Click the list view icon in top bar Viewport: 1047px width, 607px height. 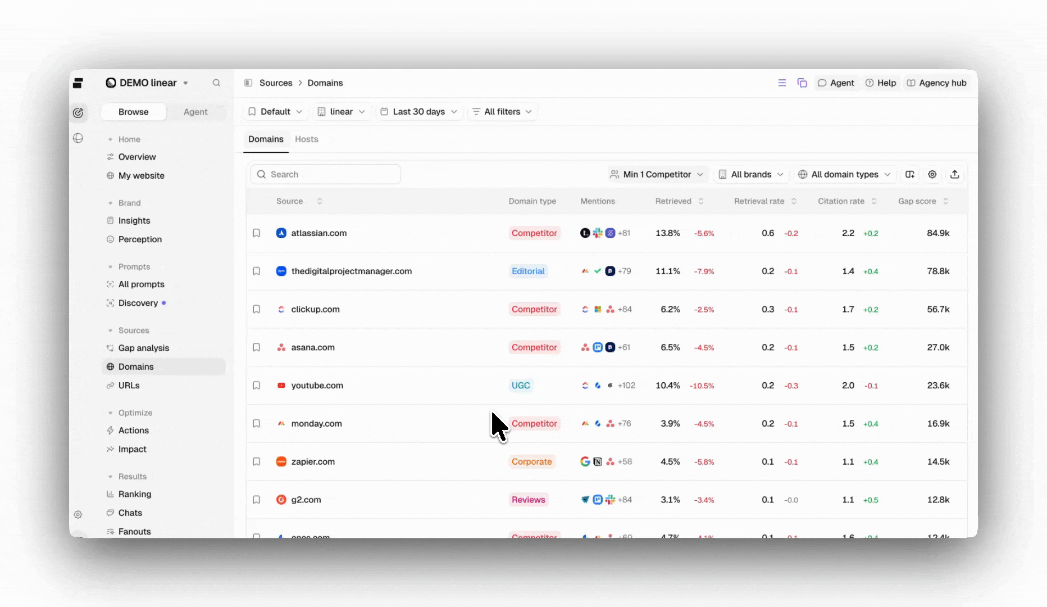click(782, 83)
